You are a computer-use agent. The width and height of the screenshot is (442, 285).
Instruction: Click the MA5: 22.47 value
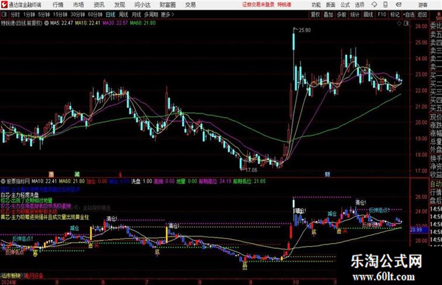62,23
